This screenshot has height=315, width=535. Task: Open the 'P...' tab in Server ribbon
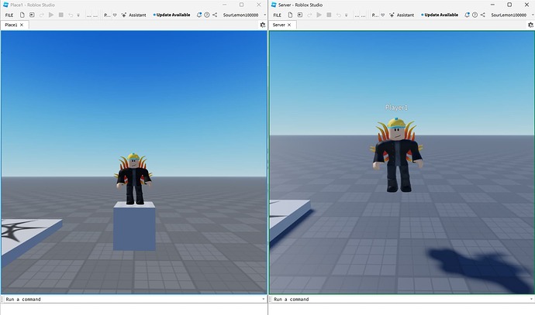coord(374,15)
